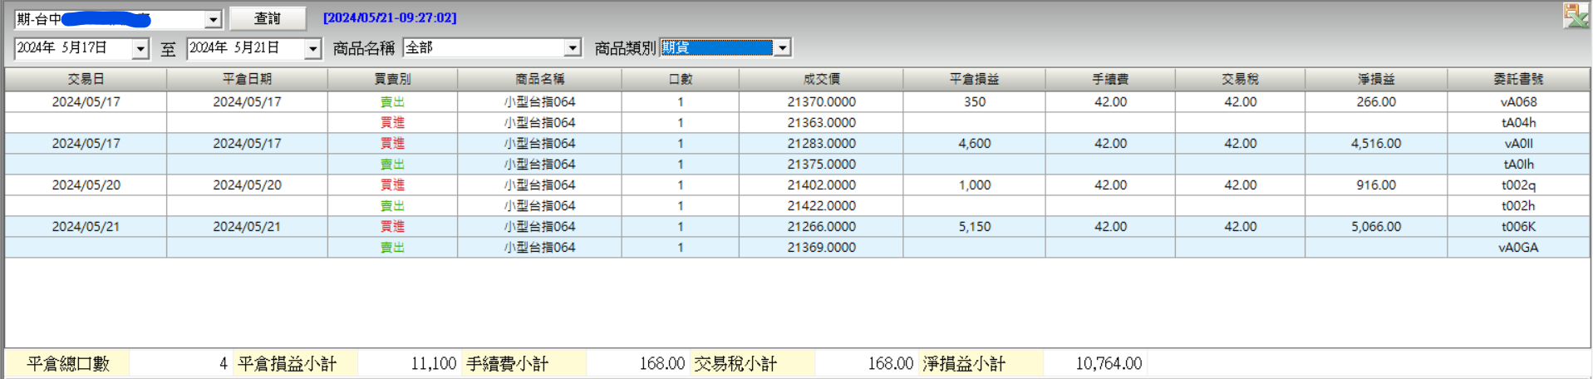Image resolution: width=1593 pixels, height=379 pixels.
Task: Click the Excel export icon
Action: click(1575, 16)
